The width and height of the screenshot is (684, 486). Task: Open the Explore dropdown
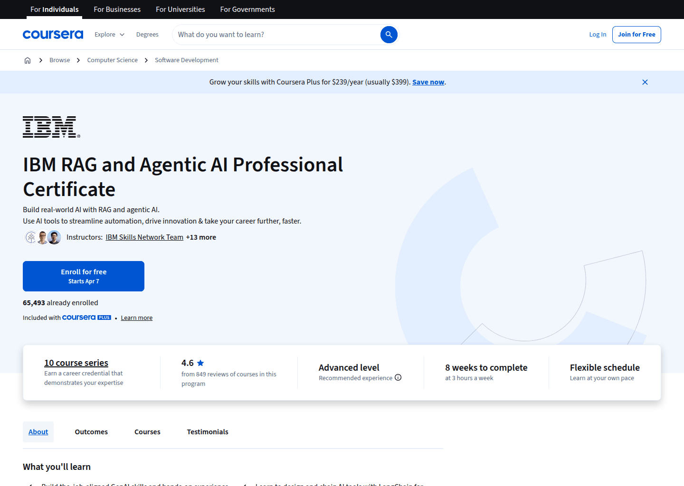(x=109, y=34)
